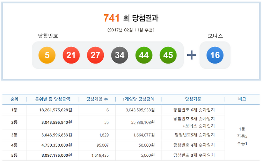Click the winner count '55' in 2등 row
Image resolution: width=262 pixels, height=163 pixels.
tap(107, 123)
